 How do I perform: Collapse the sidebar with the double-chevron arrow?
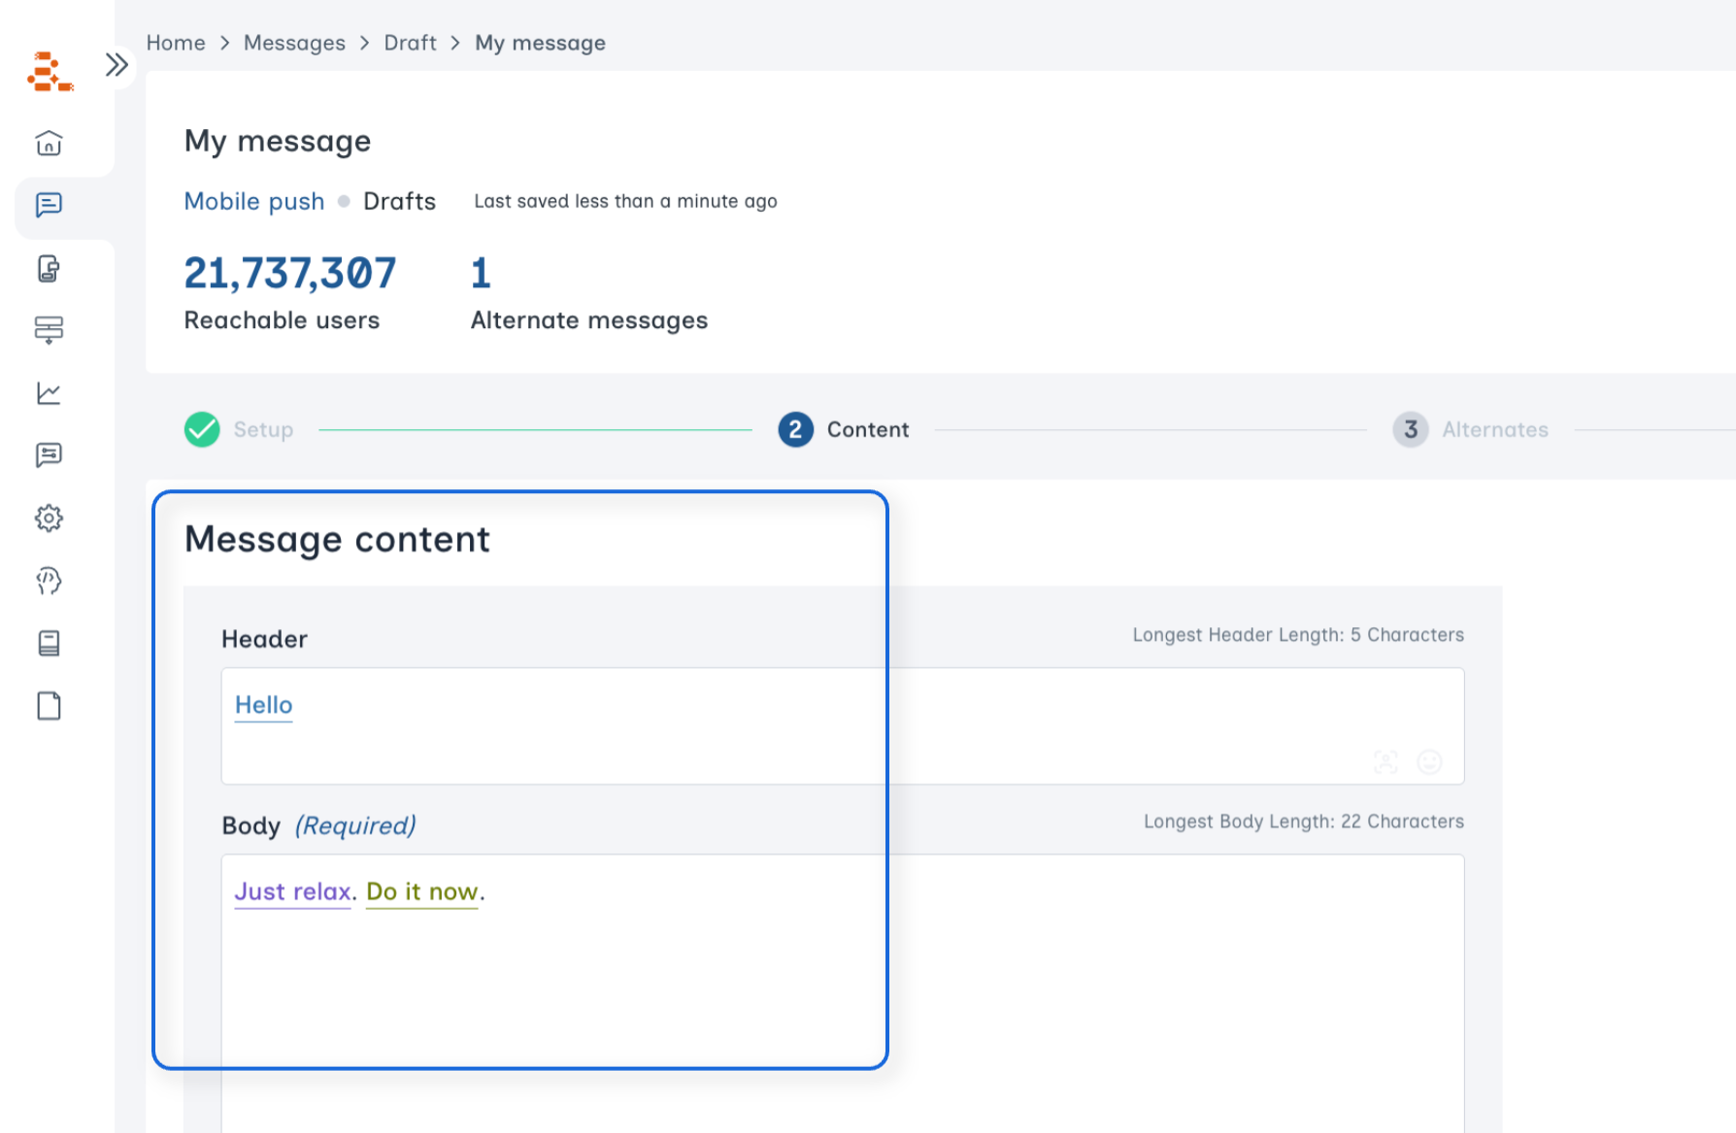[117, 64]
